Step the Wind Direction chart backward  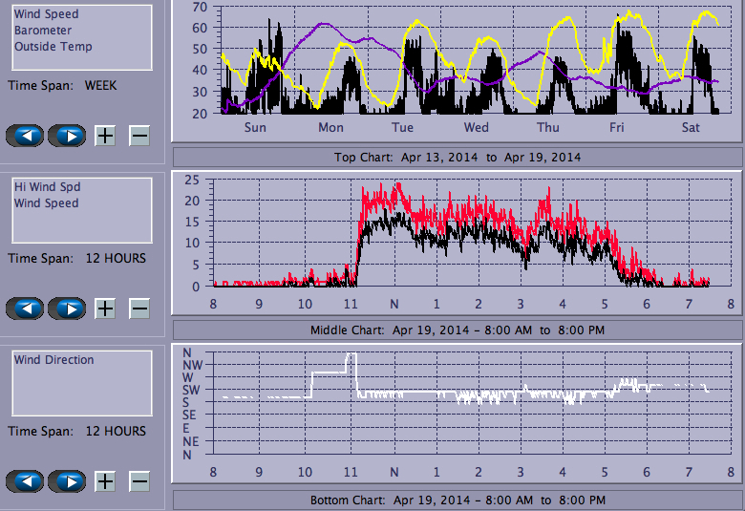coord(25,481)
